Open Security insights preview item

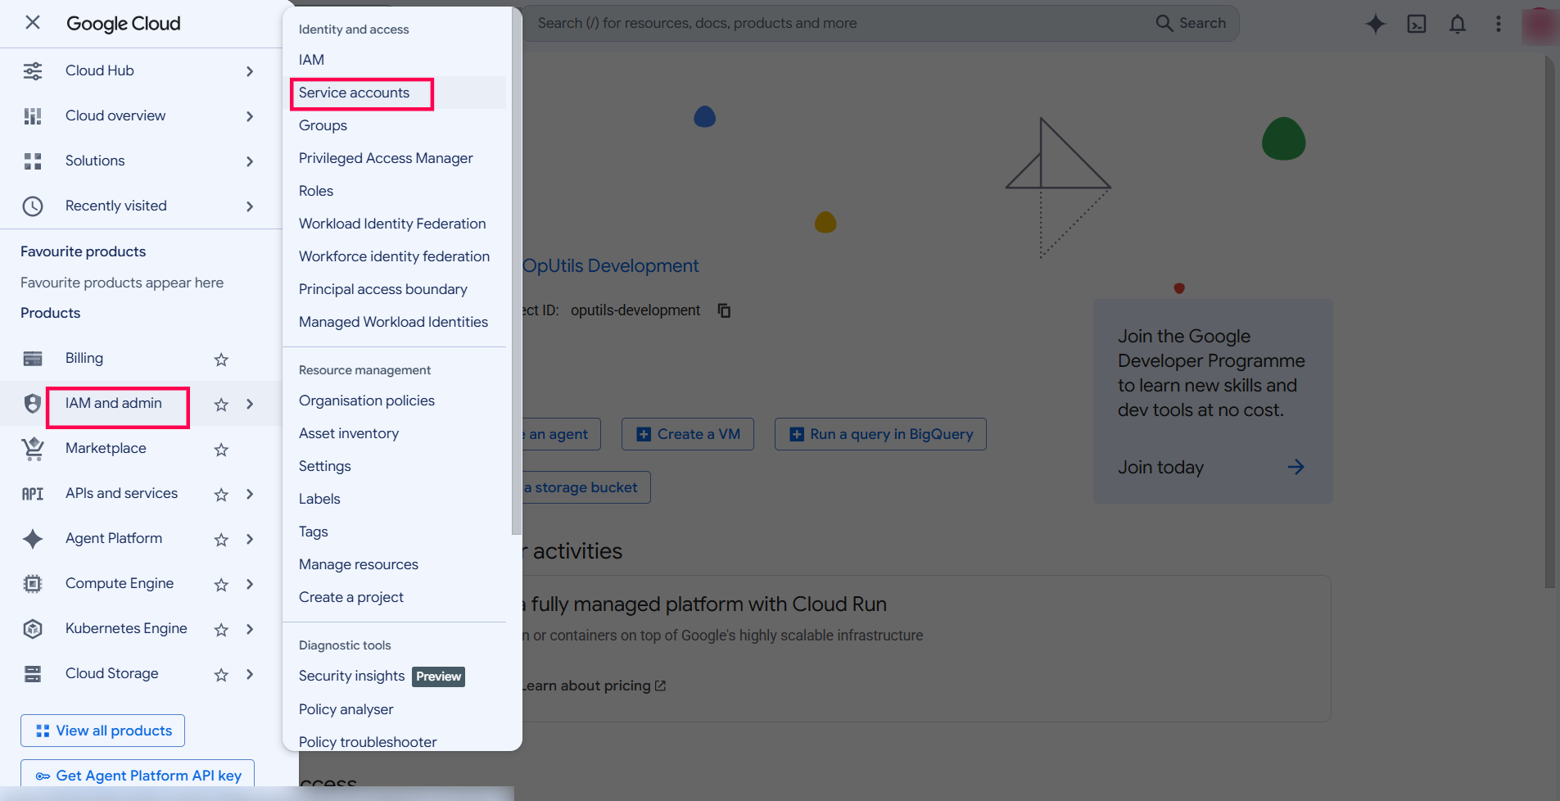(382, 677)
